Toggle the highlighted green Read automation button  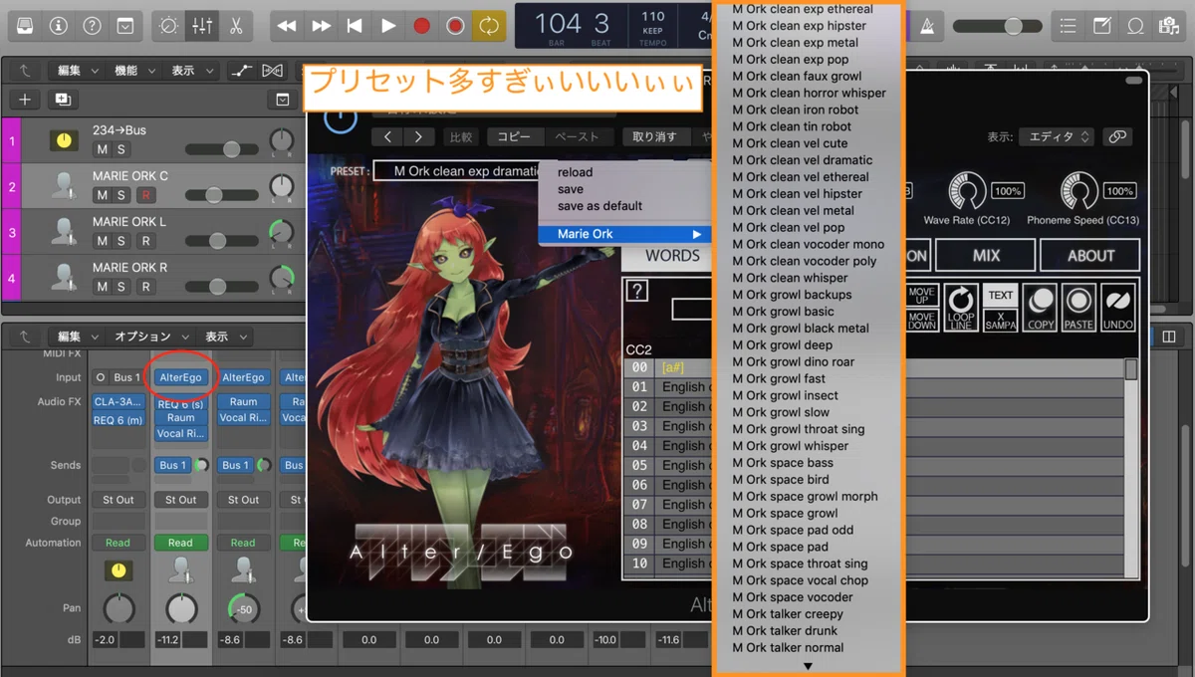[180, 543]
